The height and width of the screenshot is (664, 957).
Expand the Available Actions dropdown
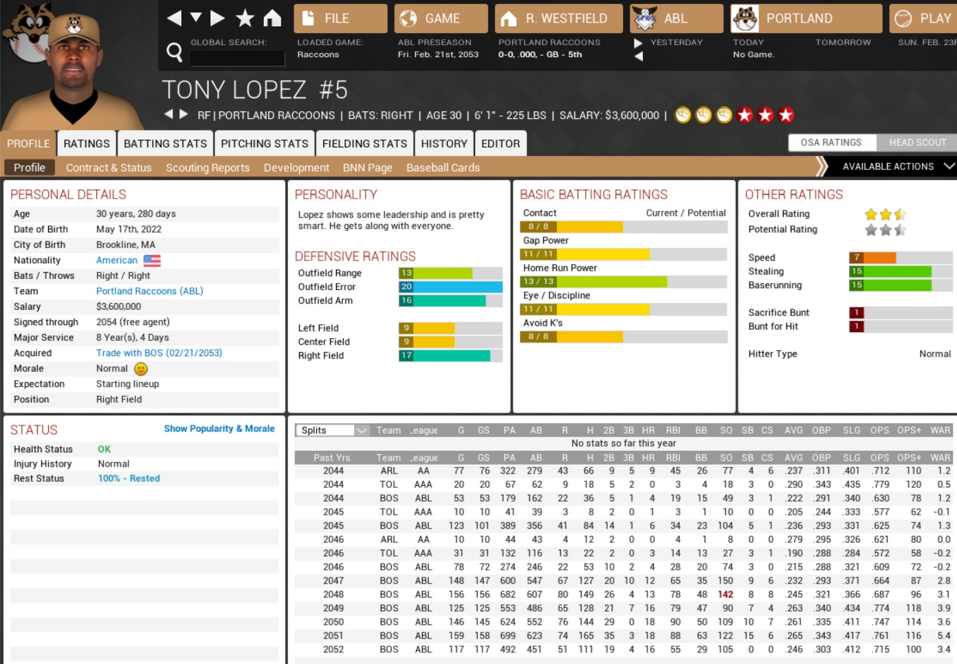949,166
